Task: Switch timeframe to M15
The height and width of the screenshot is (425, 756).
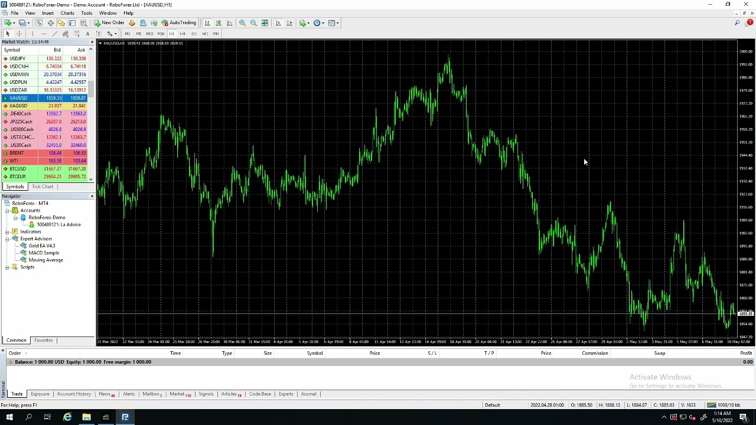Action: [149, 34]
